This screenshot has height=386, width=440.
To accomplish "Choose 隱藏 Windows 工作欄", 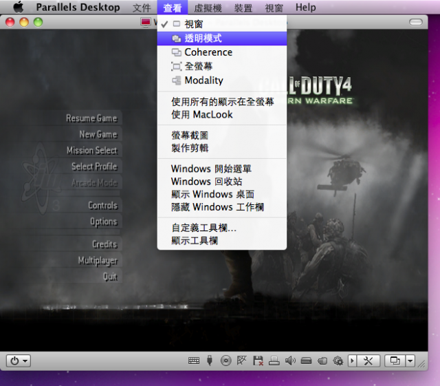I will (222, 207).
